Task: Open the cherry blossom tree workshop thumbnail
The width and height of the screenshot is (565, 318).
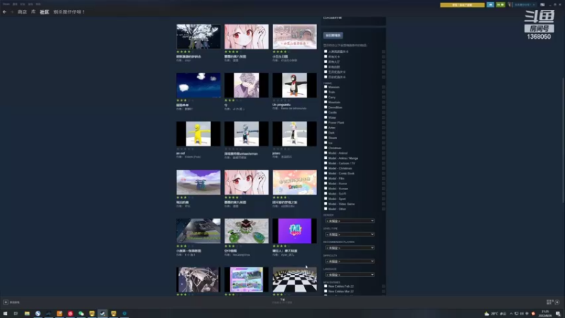Action: [198, 37]
